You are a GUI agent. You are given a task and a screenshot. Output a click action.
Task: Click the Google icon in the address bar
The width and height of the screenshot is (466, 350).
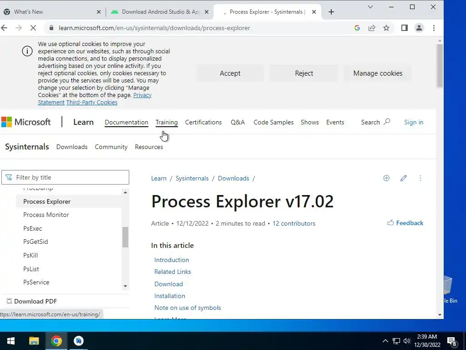point(357,28)
